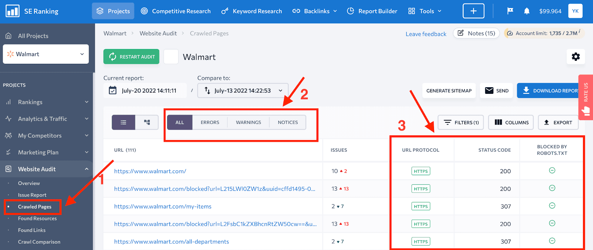593x250 pixels.
Task: Click the All Projects home icon
Action: [8, 36]
